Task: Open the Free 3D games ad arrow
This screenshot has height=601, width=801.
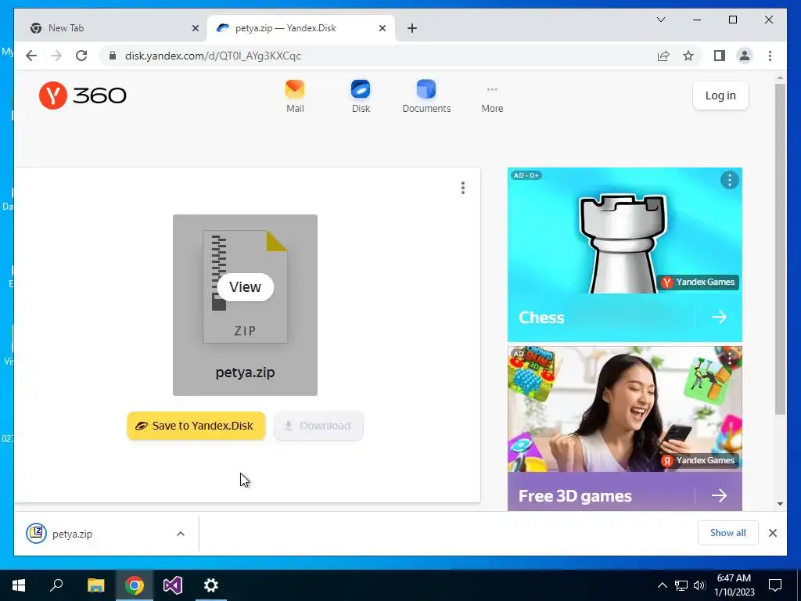Action: click(x=719, y=495)
